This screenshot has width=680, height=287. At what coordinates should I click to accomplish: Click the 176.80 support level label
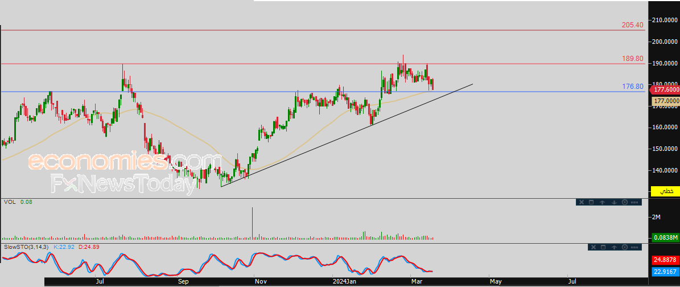click(x=633, y=87)
